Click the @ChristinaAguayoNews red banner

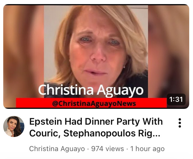[x=91, y=103]
